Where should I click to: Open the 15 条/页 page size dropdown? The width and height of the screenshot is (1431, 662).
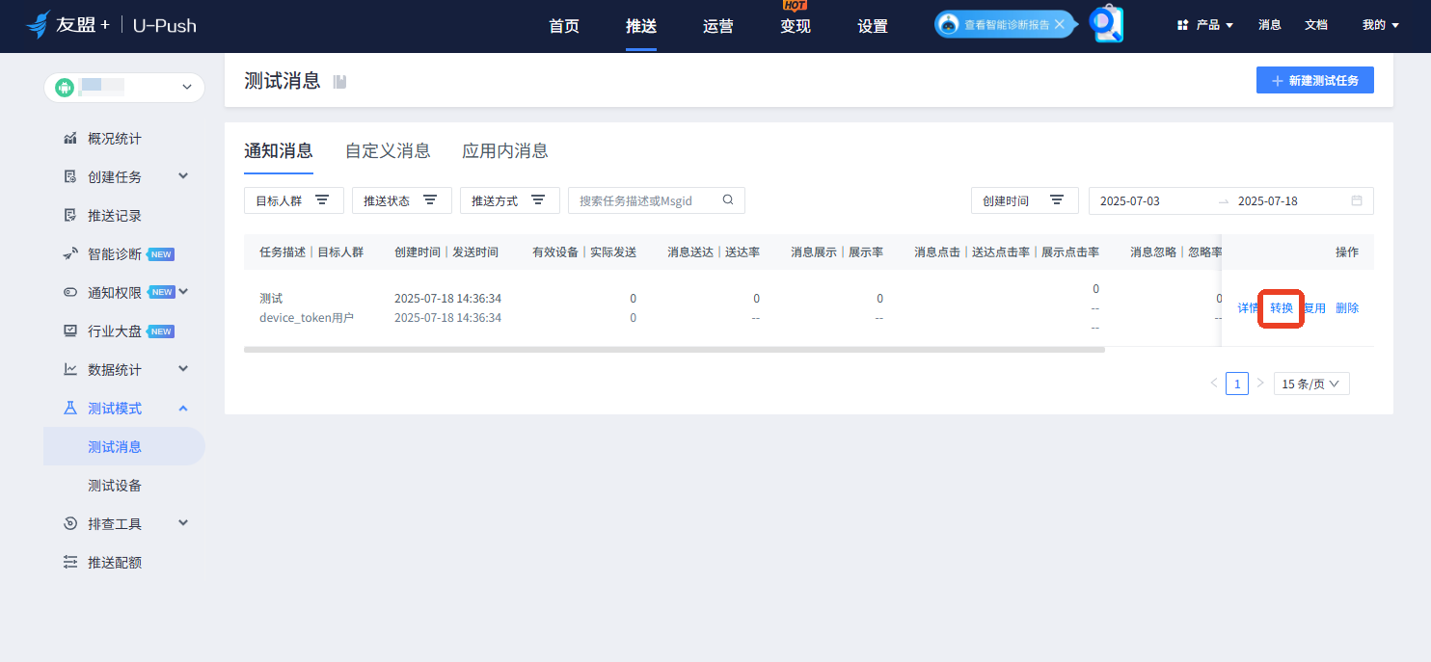[1311, 384]
